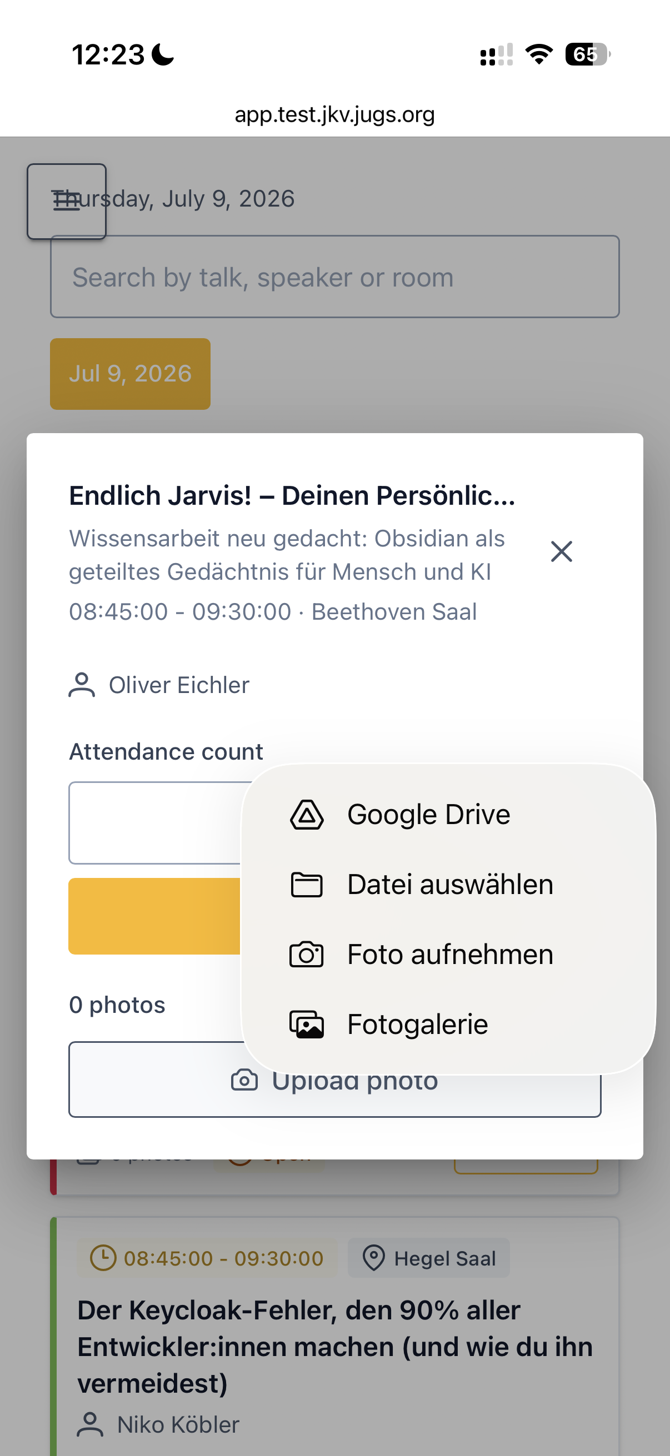Viewport: 670px width, 1456px height.
Task: Click the Upload photo button
Action: point(334,1080)
